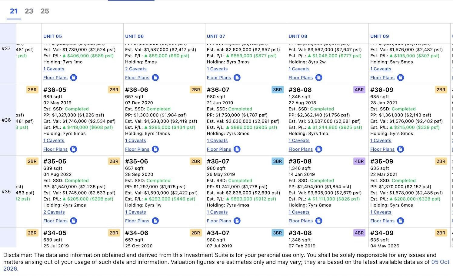Open floor plan icon for unit #36-05
The width and height of the screenshot is (453, 276).
pos(74,149)
